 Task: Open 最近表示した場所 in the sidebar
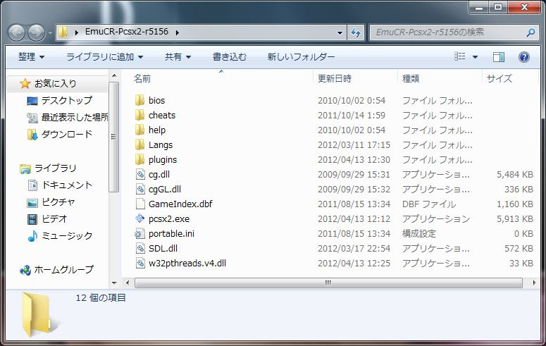75,117
